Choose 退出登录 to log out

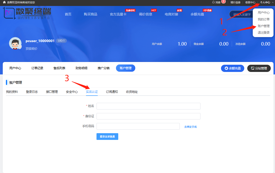pyautogui.click(x=263, y=33)
